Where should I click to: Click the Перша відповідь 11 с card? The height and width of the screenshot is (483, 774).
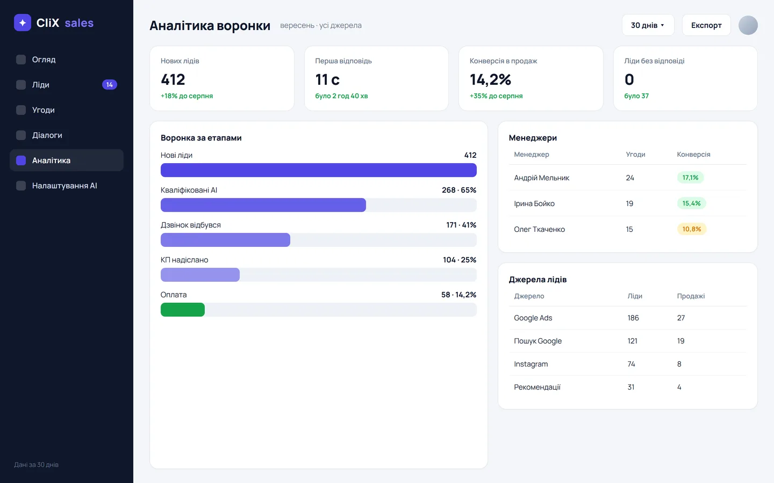tap(376, 78)
